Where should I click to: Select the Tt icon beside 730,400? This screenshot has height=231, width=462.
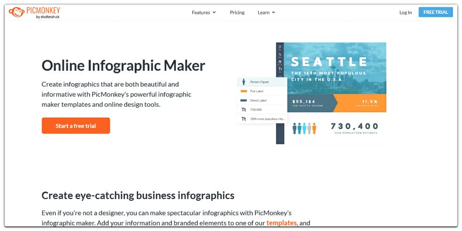click(x=243, y=109)
